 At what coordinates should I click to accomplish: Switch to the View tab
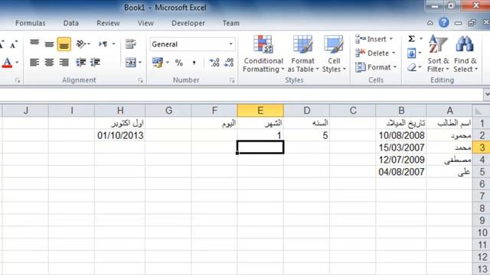point(145,23)
